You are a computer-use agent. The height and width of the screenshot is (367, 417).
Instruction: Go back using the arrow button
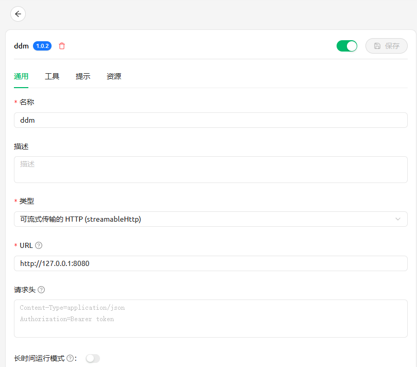pos(18,14)
